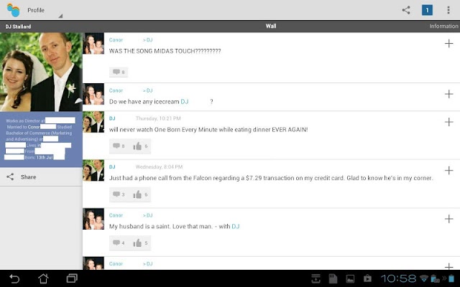Open Conor's name on MIDAS TOUCH post
Image resolution: width=460 pixels, height=287 pixels.
coord(116,40)
